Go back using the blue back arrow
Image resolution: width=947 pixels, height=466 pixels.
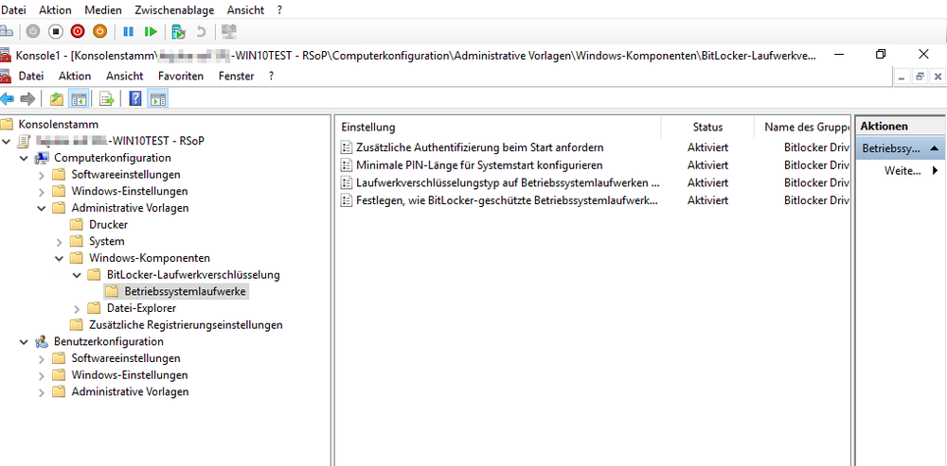(8, 98)
